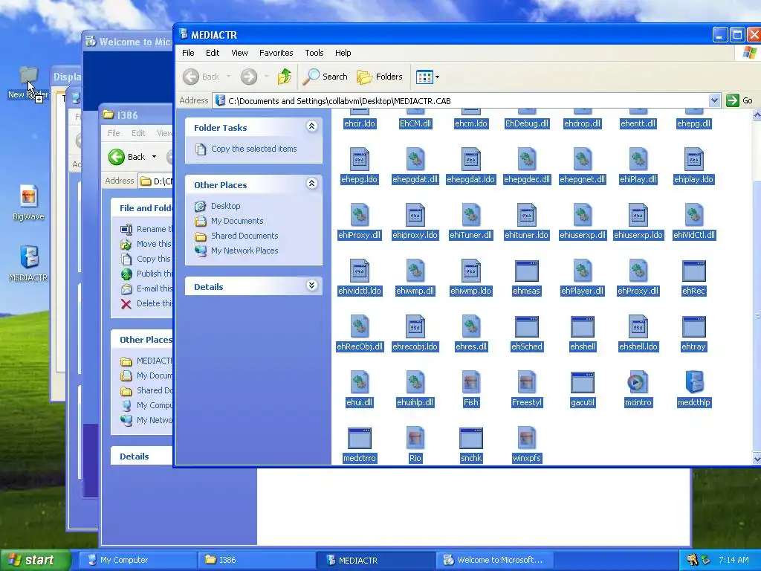Select the Fish file icon
Screen dimensions: 761x571
pyautogui.click(x=470, y=382)
